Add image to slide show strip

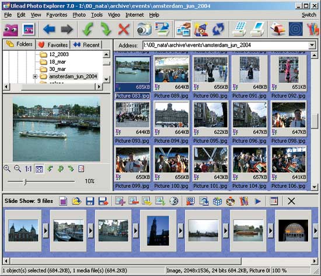pyautogui.click(x=120, y=201)
